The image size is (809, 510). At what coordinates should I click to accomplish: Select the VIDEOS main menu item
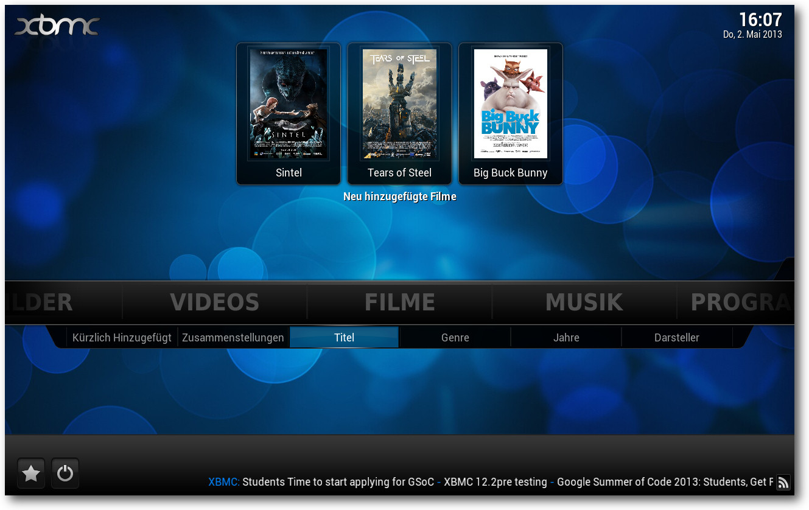tap(215, 302)
